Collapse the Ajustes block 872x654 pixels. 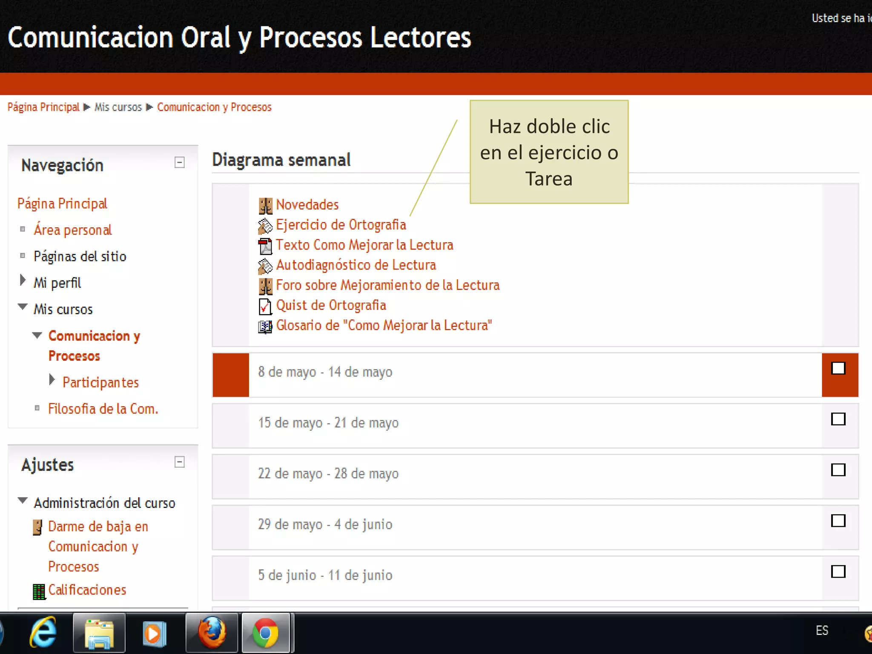pyautogui.click(x=180, y=462)
